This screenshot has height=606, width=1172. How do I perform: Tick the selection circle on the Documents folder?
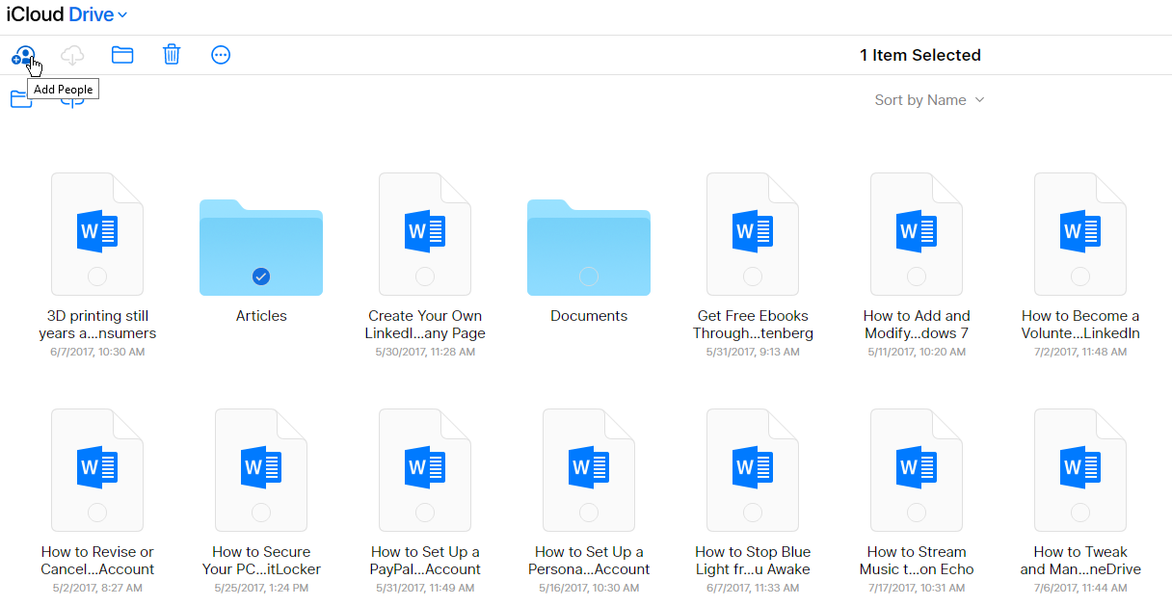(x=589, y=277)
